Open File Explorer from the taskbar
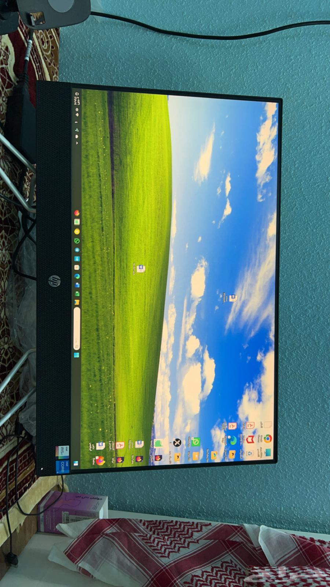 [x=77, y=302]
